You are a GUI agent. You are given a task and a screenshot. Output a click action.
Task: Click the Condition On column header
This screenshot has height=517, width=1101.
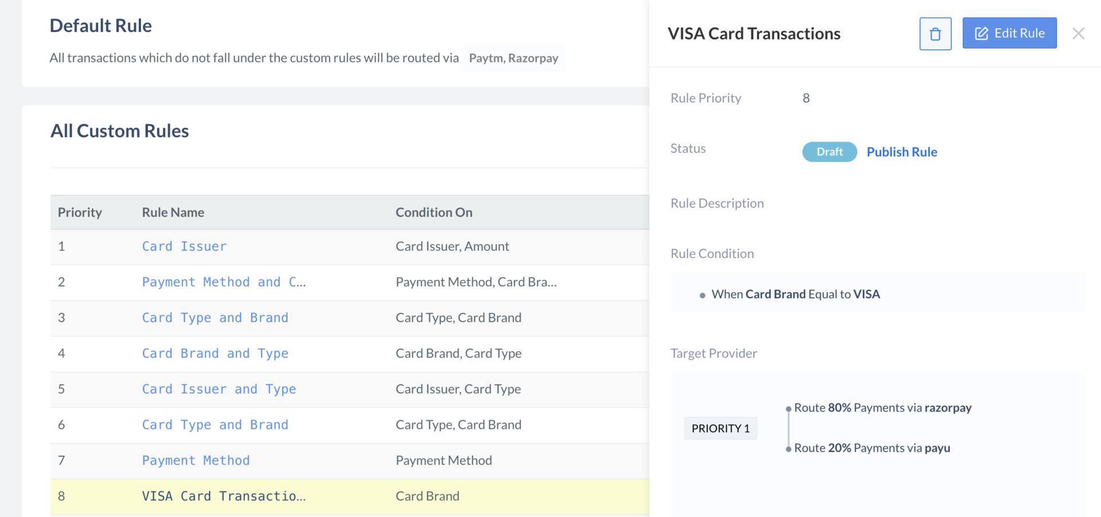tap(434, 212)
